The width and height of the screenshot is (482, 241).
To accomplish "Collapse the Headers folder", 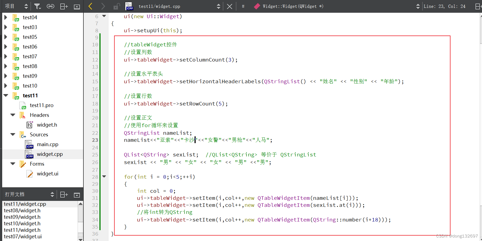I will 13,115.
